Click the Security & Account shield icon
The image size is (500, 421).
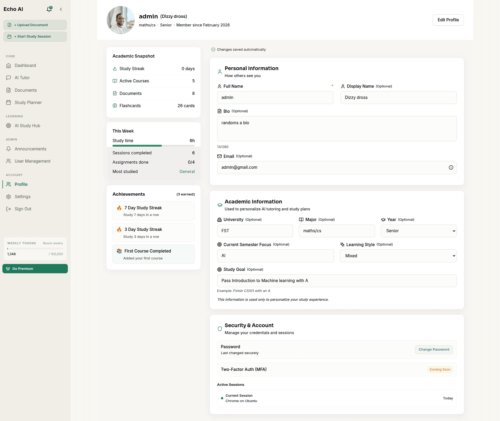tap(220, 329)
